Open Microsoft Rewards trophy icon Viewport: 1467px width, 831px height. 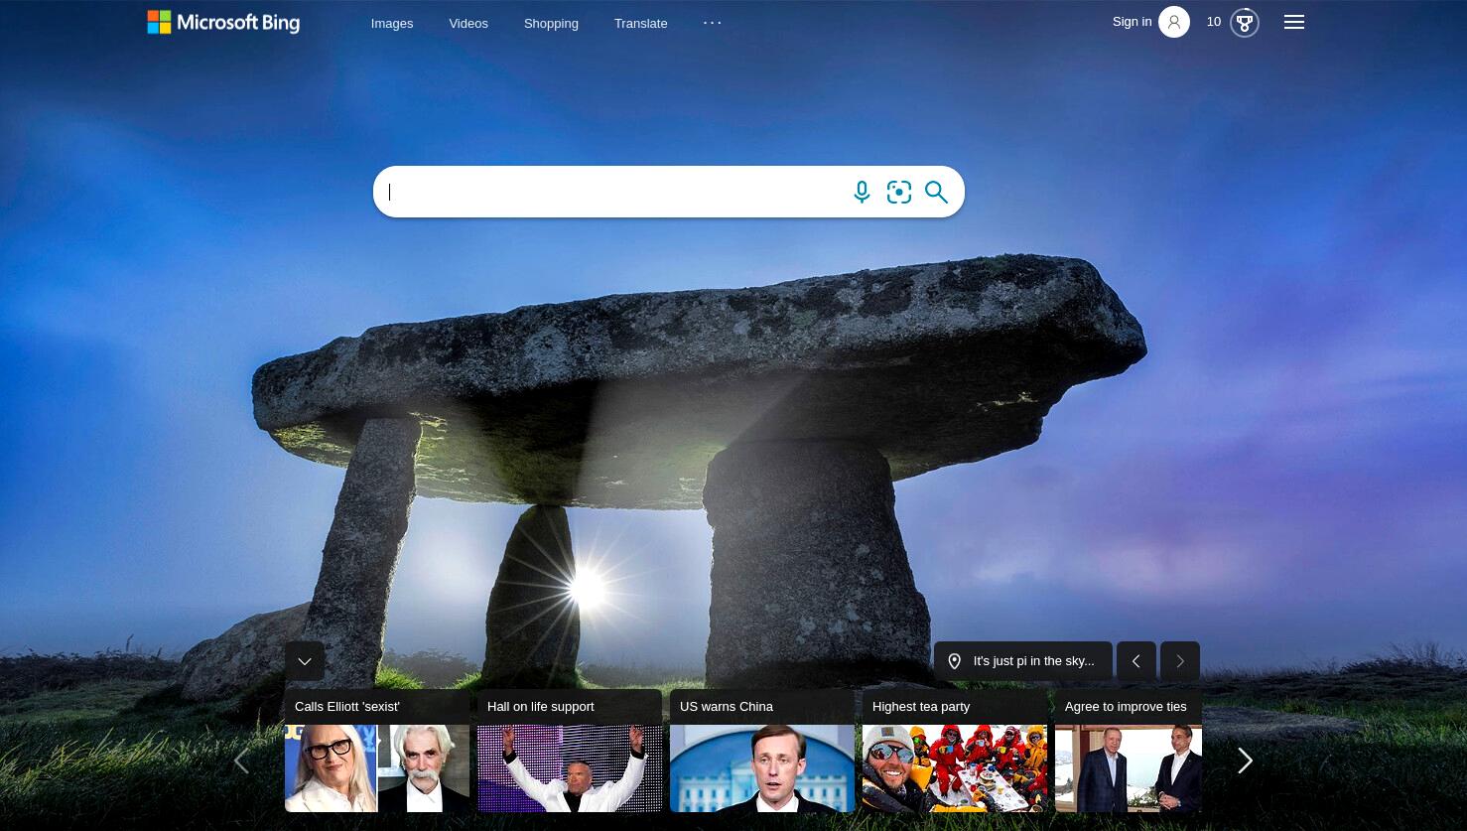[x=1245, y=22]
